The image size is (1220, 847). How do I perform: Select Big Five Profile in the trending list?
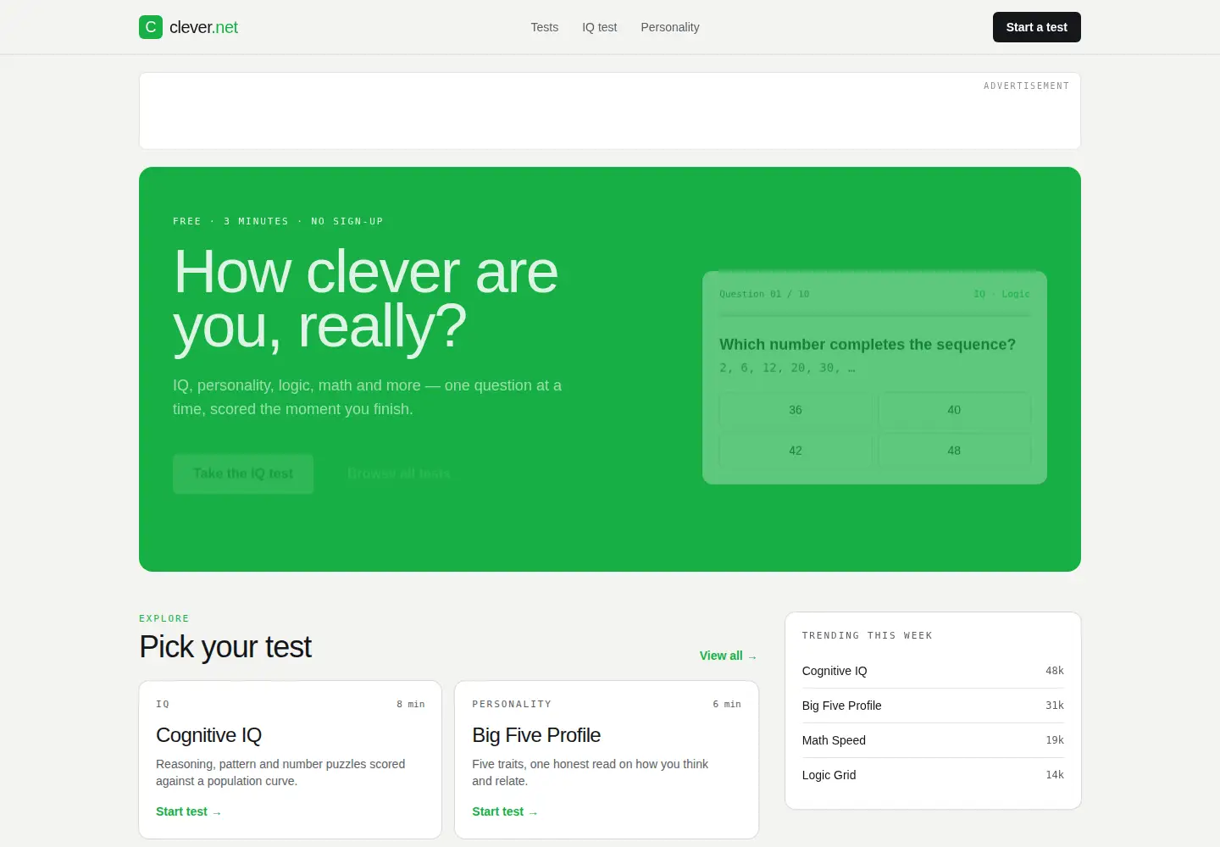[x=933, y=706]
